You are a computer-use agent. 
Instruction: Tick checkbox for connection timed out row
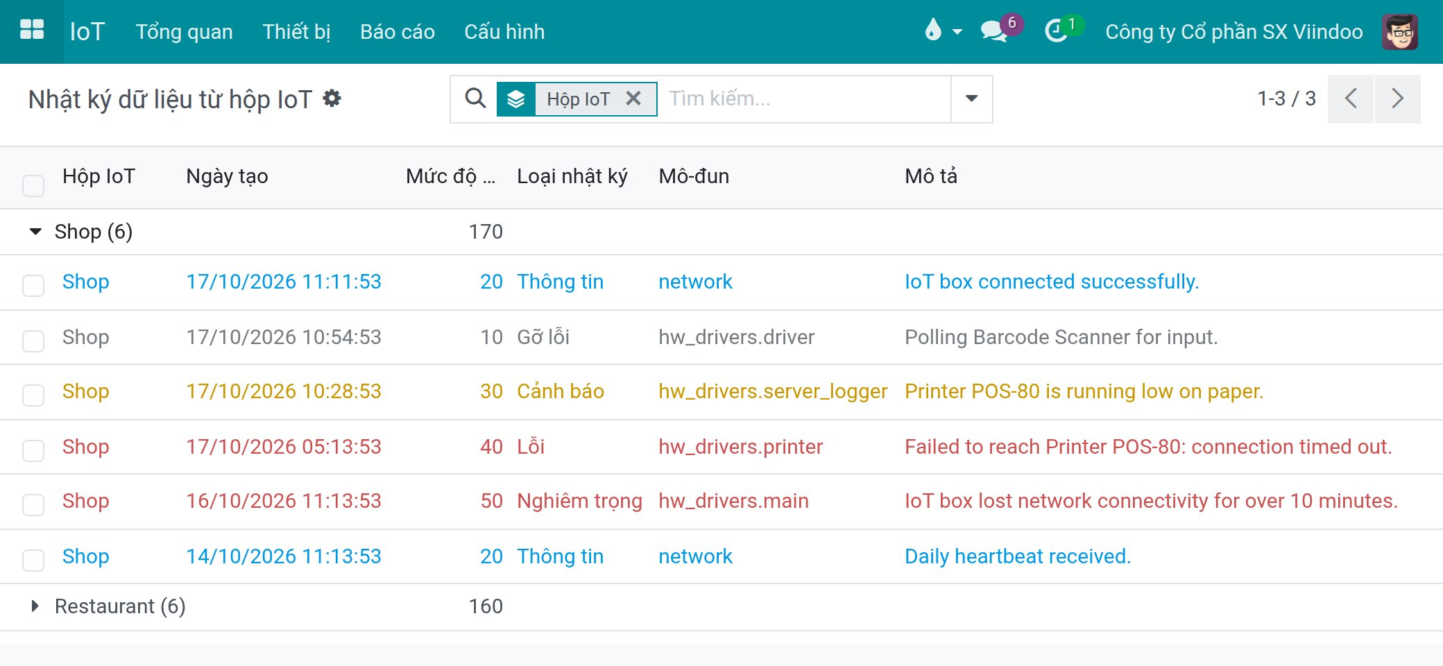pyautogui.click(x=33, y=450)
